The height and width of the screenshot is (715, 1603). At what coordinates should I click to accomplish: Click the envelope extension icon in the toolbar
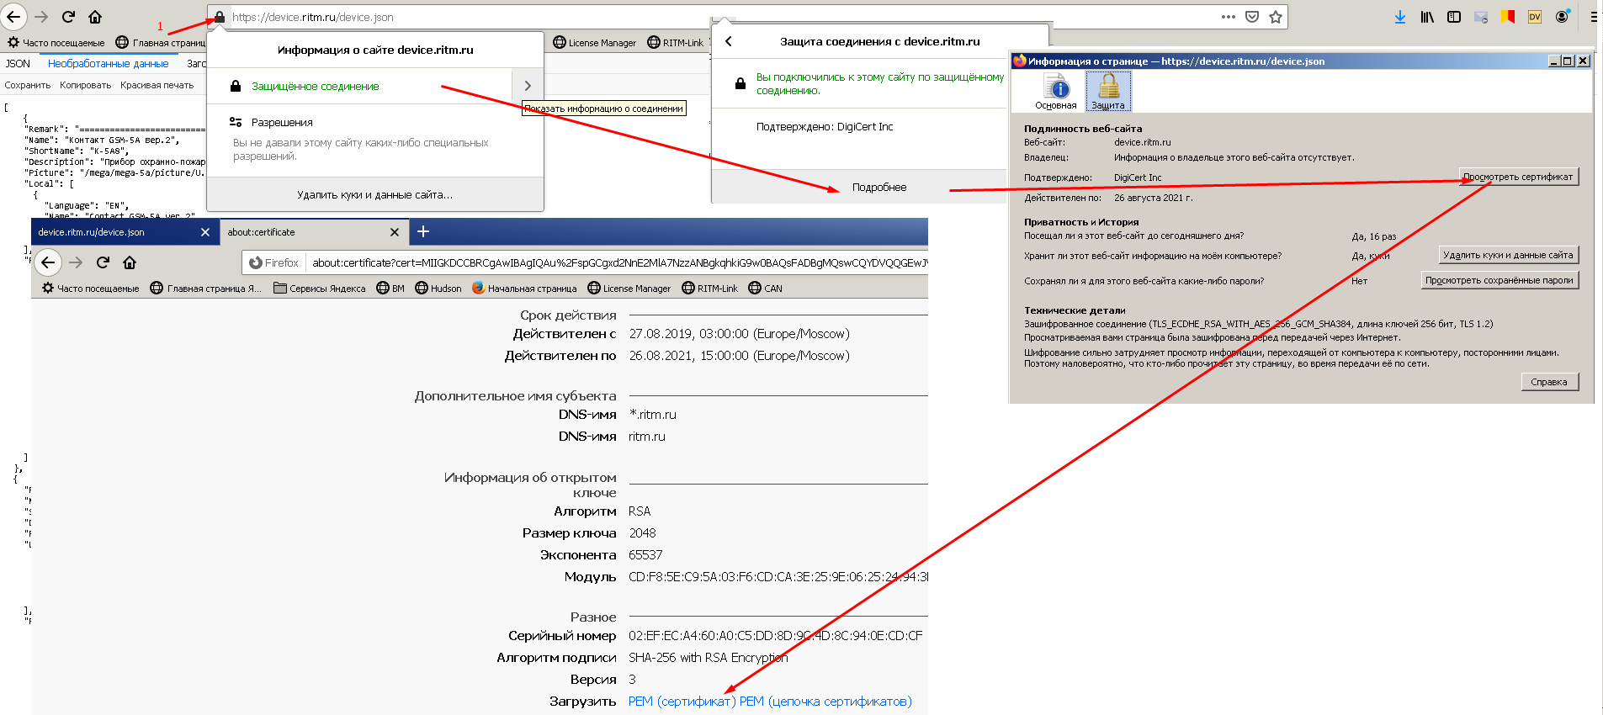point(1481,17)
